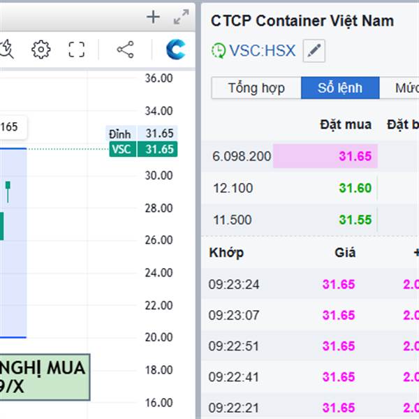Select matched trade time 09:22:41
419x419 pixels.
[x=234, y=377]
